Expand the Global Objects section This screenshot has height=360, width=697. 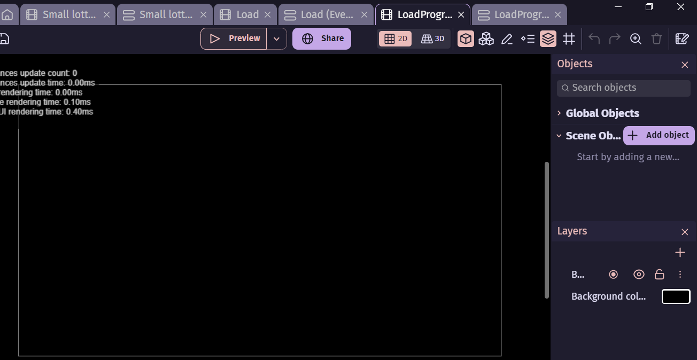coord(559,113)
